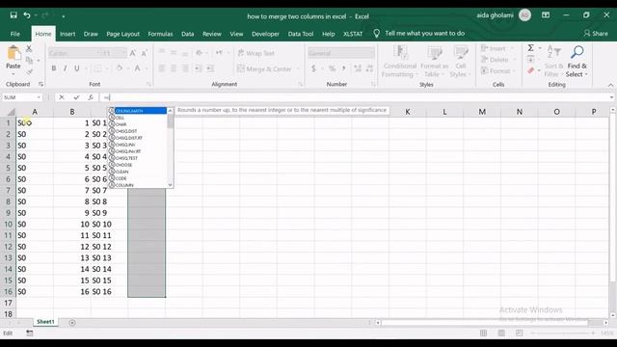Image resolution: width=617 pixels, height=347 pixels.
Task: Click the Undo arrow icon
Action: click(x=27, y=15)
